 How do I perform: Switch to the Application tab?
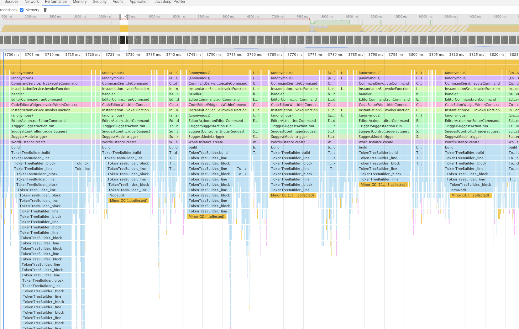pos(139,2)
